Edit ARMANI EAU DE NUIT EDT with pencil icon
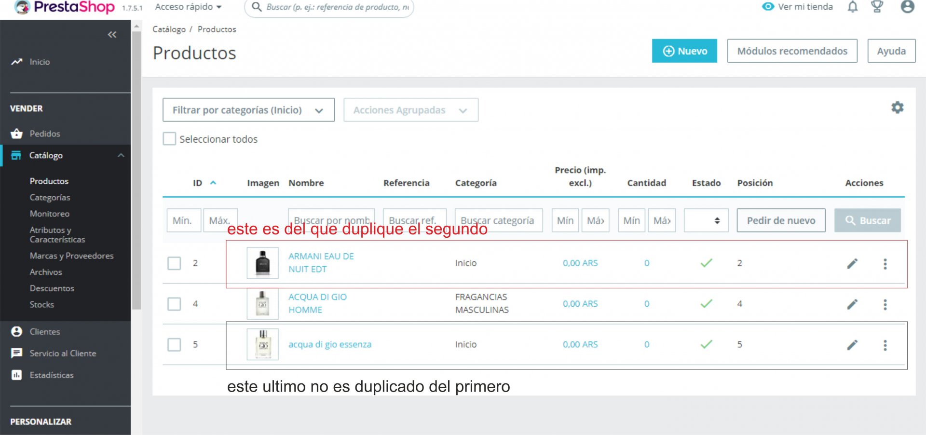The width and height of the screenshot is (926, 435). 852,263
